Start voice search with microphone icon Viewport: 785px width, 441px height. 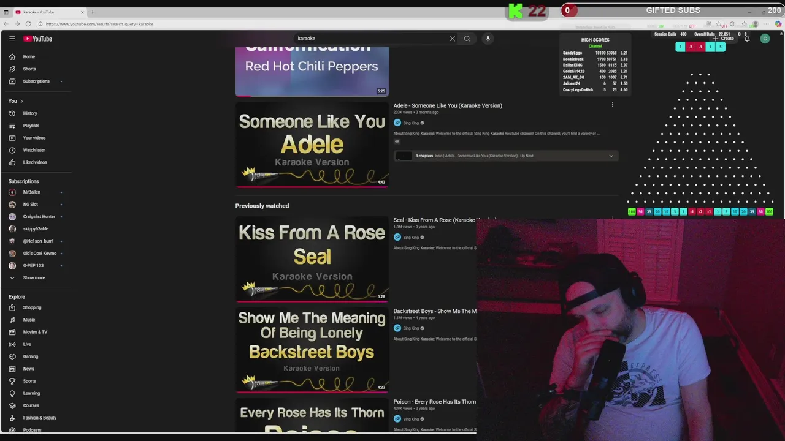tap(488, 39)
